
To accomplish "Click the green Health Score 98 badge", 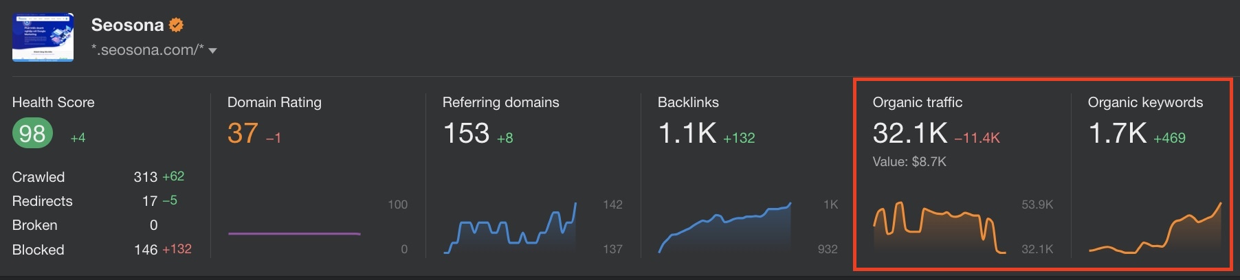I will (x=32, y=133).
